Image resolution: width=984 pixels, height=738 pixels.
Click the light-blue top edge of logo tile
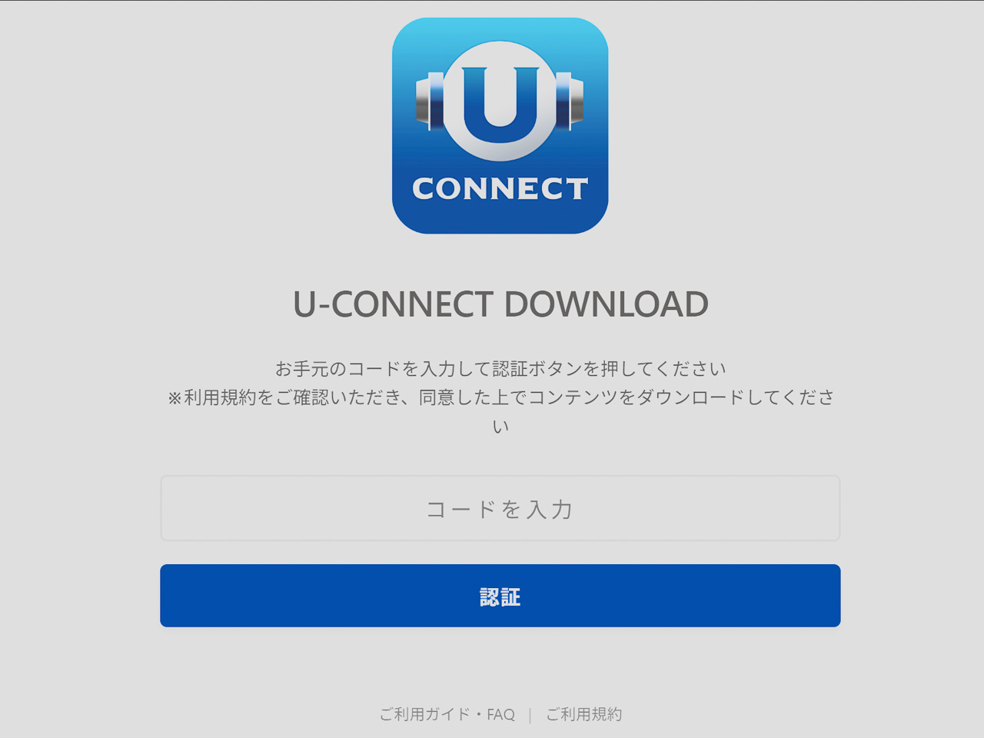click(x=500, y=25)
